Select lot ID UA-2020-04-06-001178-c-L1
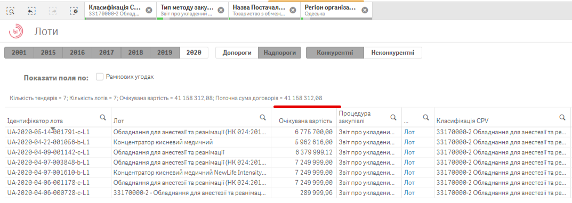The width and height of the screenshot is (572, 203). 49,183
